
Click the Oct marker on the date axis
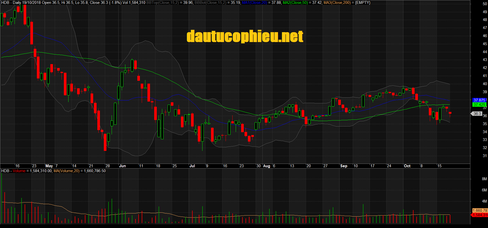pyautogui.click(x=407, y=166)
